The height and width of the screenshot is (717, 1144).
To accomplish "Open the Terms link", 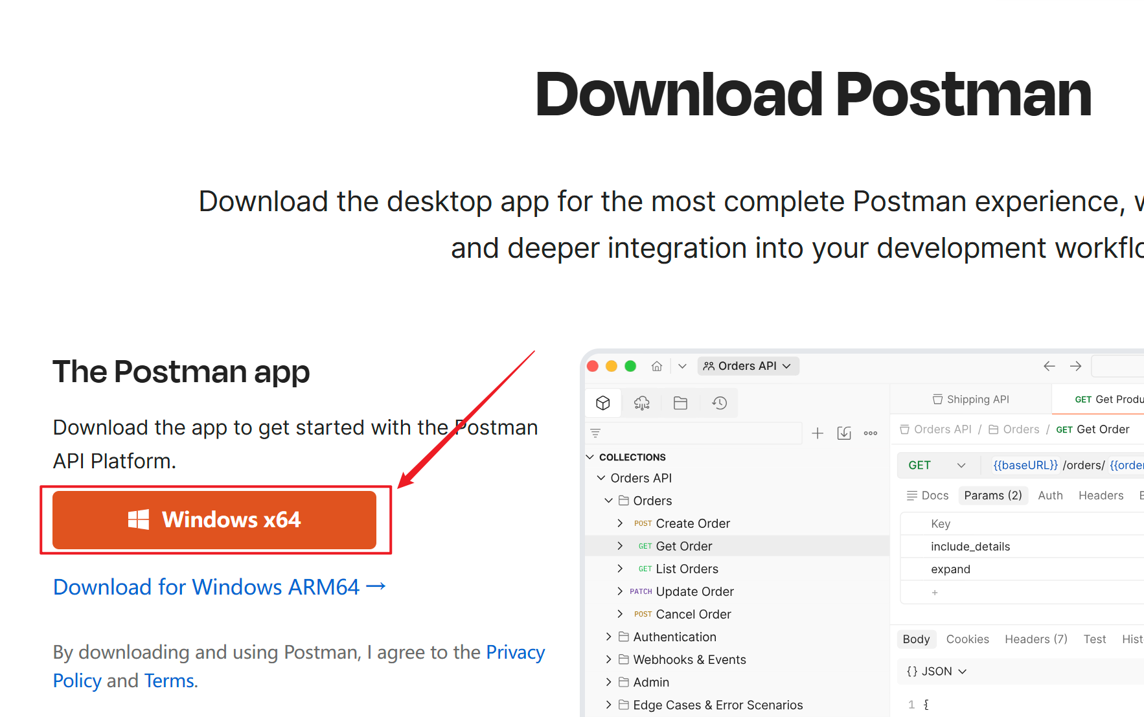I will (169, 681).
